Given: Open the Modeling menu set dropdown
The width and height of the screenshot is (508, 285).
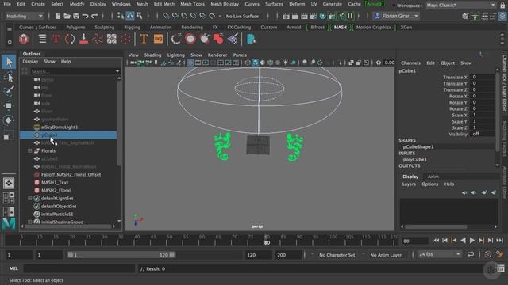Looking at the screenshot, I should (25, 16).
